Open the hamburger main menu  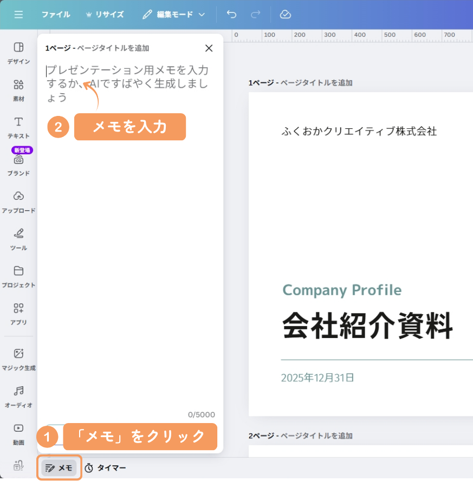pyautogui.click(x=18, y=15)
